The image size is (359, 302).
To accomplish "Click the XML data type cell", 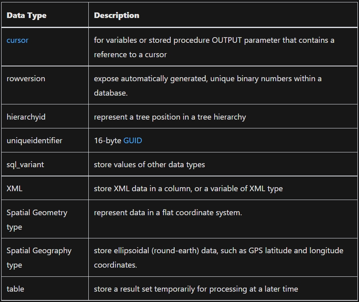I will pos(14,188).
